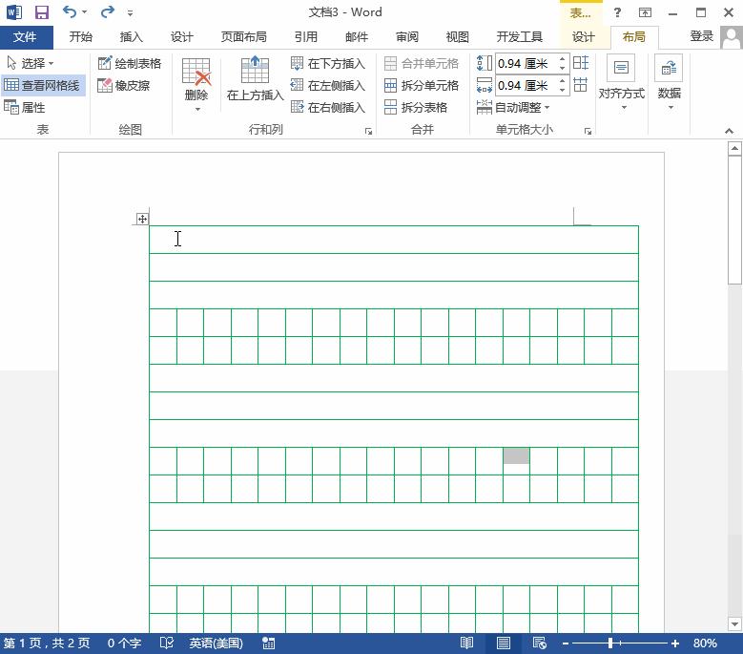
Task: Click the Undo arrow icon
Action: 70,12
